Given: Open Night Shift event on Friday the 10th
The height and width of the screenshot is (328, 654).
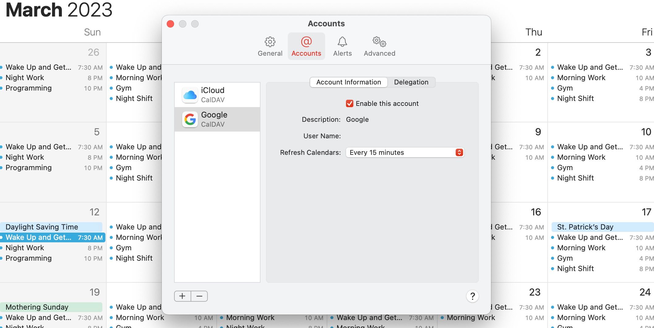Looking at the screenshot, I should click(x=575, y=178).
